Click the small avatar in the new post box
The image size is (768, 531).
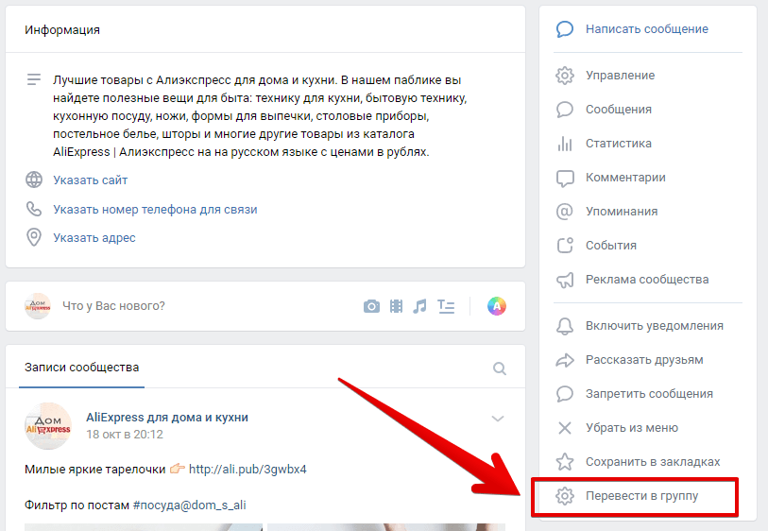click(38, 306)
